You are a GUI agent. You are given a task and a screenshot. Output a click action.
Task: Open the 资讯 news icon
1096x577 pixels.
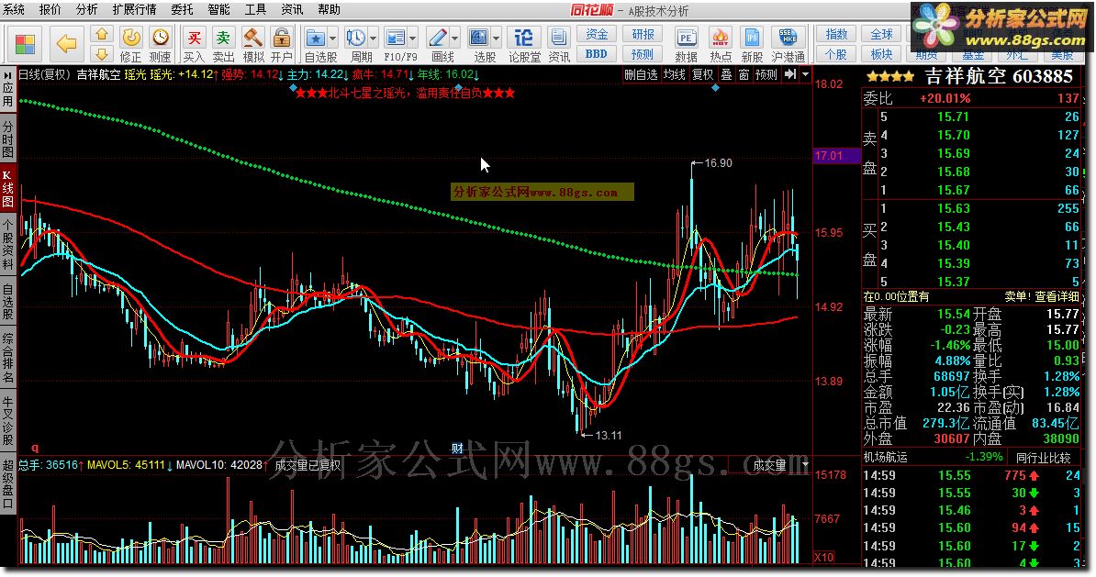click(558, 37)
